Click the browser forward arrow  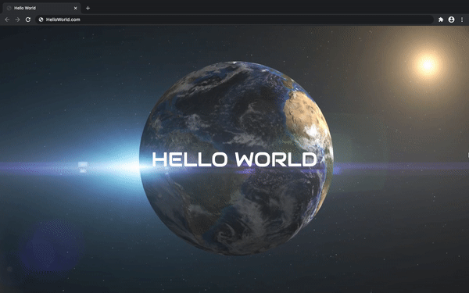pos(18,20)
